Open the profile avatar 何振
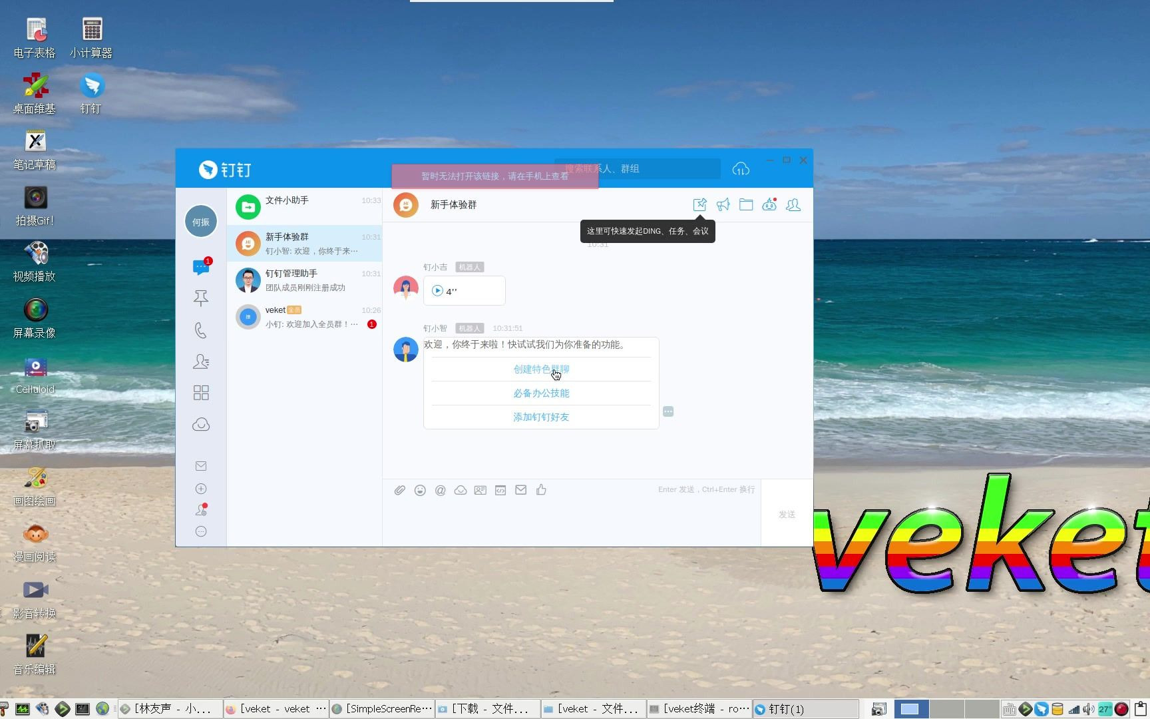Screen dimensions: 1150x719 [x=201, y=222]
